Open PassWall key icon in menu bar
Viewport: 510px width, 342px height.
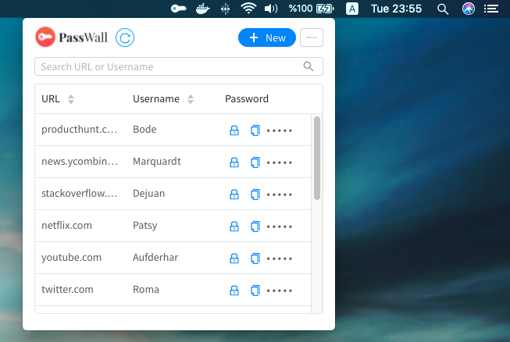[179, 9]
